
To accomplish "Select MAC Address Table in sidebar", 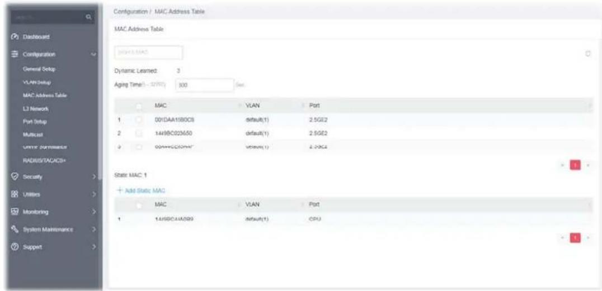I will point(45,95).
